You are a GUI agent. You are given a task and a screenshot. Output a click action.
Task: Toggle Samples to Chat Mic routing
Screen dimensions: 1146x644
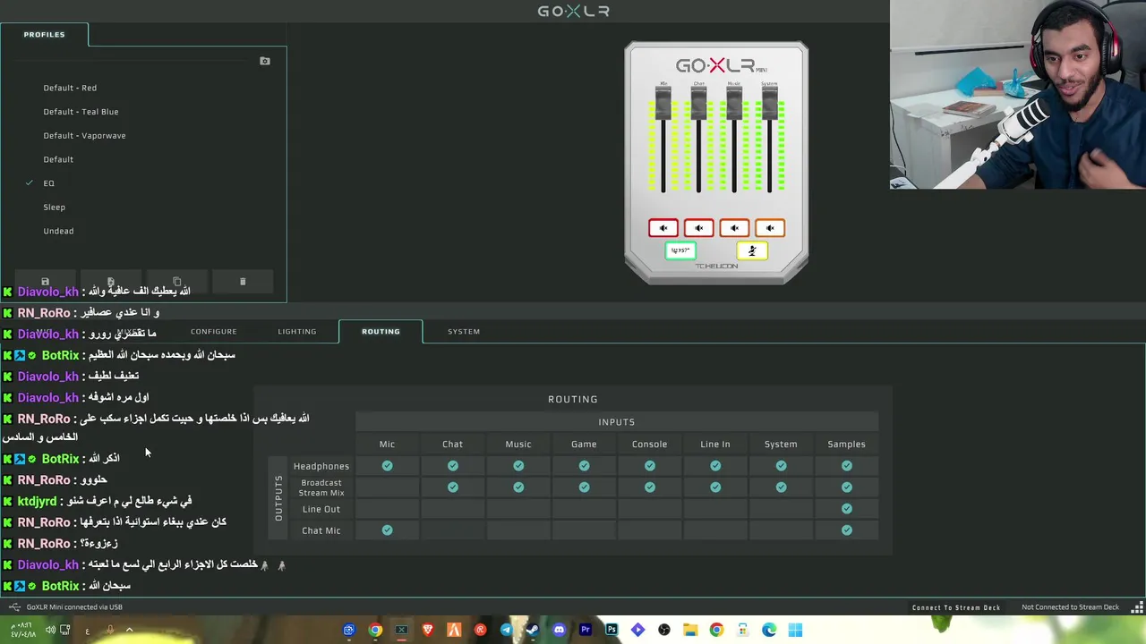click(x=847, y=530)
